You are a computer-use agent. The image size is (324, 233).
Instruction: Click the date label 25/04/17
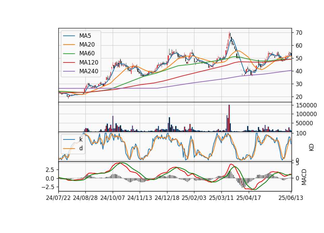249,198
